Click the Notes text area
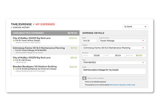 pyautogui.click(x=114, y=71)
